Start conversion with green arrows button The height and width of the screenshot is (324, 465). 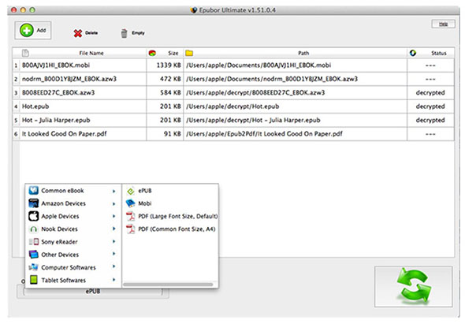click(x=414, y=286)
